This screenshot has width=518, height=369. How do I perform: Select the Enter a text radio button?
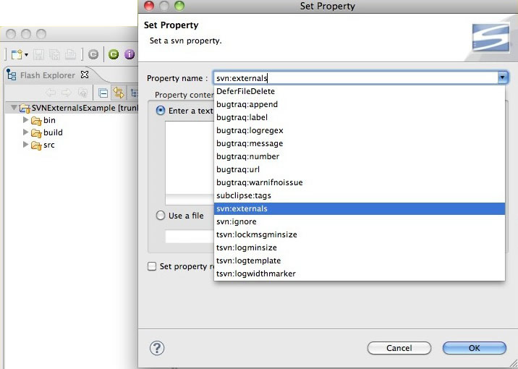[160, 110]
